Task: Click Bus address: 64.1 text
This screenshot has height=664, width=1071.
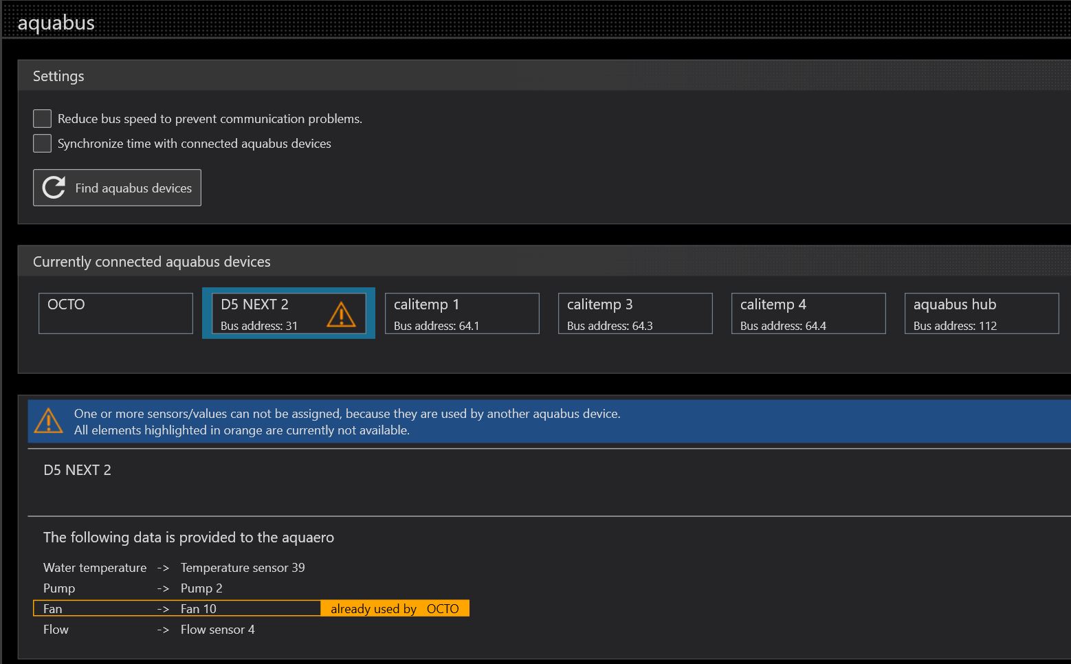Action: [437, 326]
